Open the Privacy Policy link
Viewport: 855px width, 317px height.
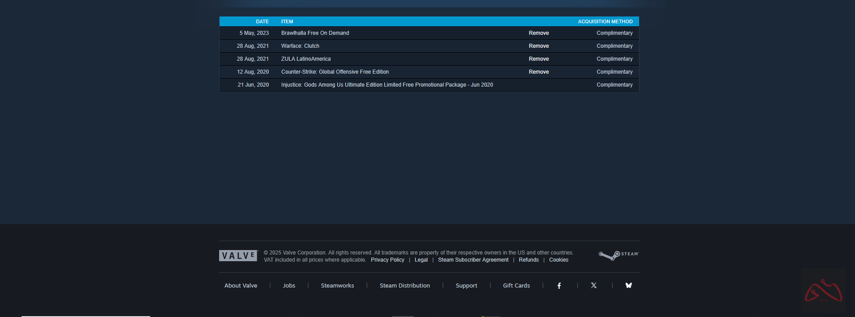[387, 260]
